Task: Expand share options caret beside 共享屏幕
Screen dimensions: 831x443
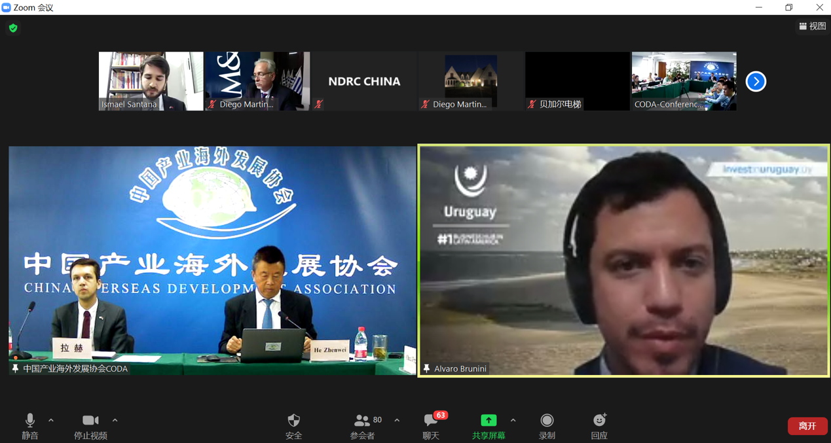Action: (513, 421)
